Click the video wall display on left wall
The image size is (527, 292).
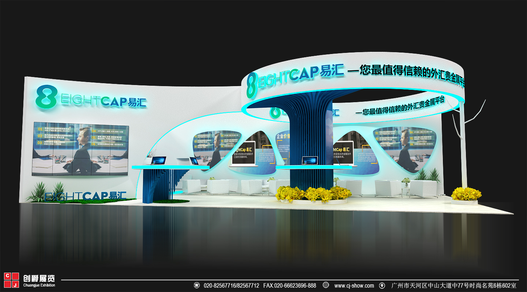coord(81,149)
